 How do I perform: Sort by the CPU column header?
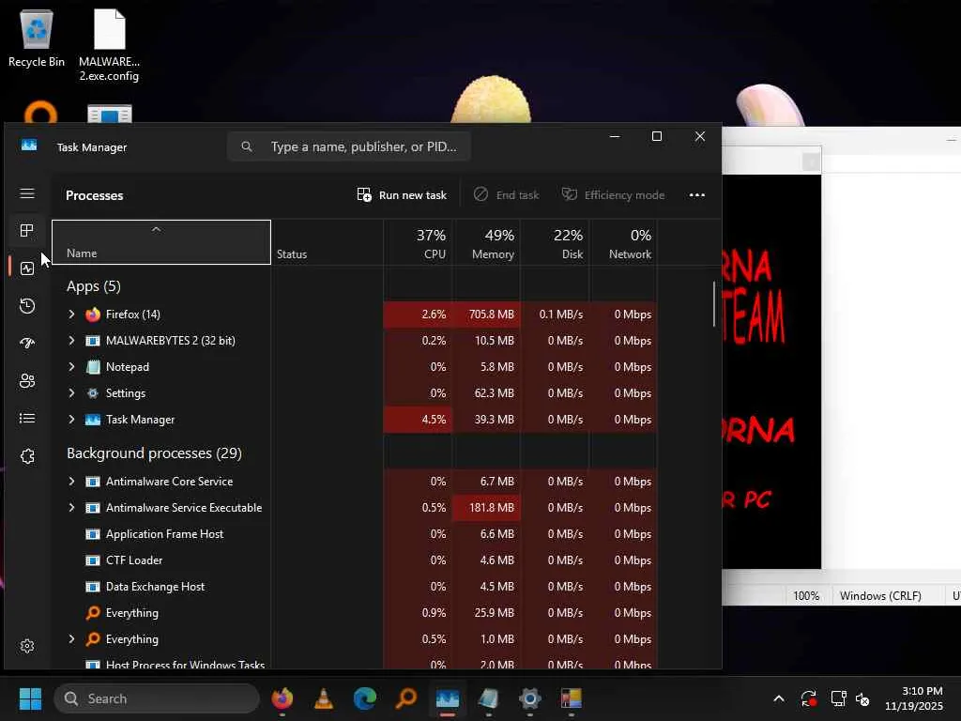click(x=418, y=242)
